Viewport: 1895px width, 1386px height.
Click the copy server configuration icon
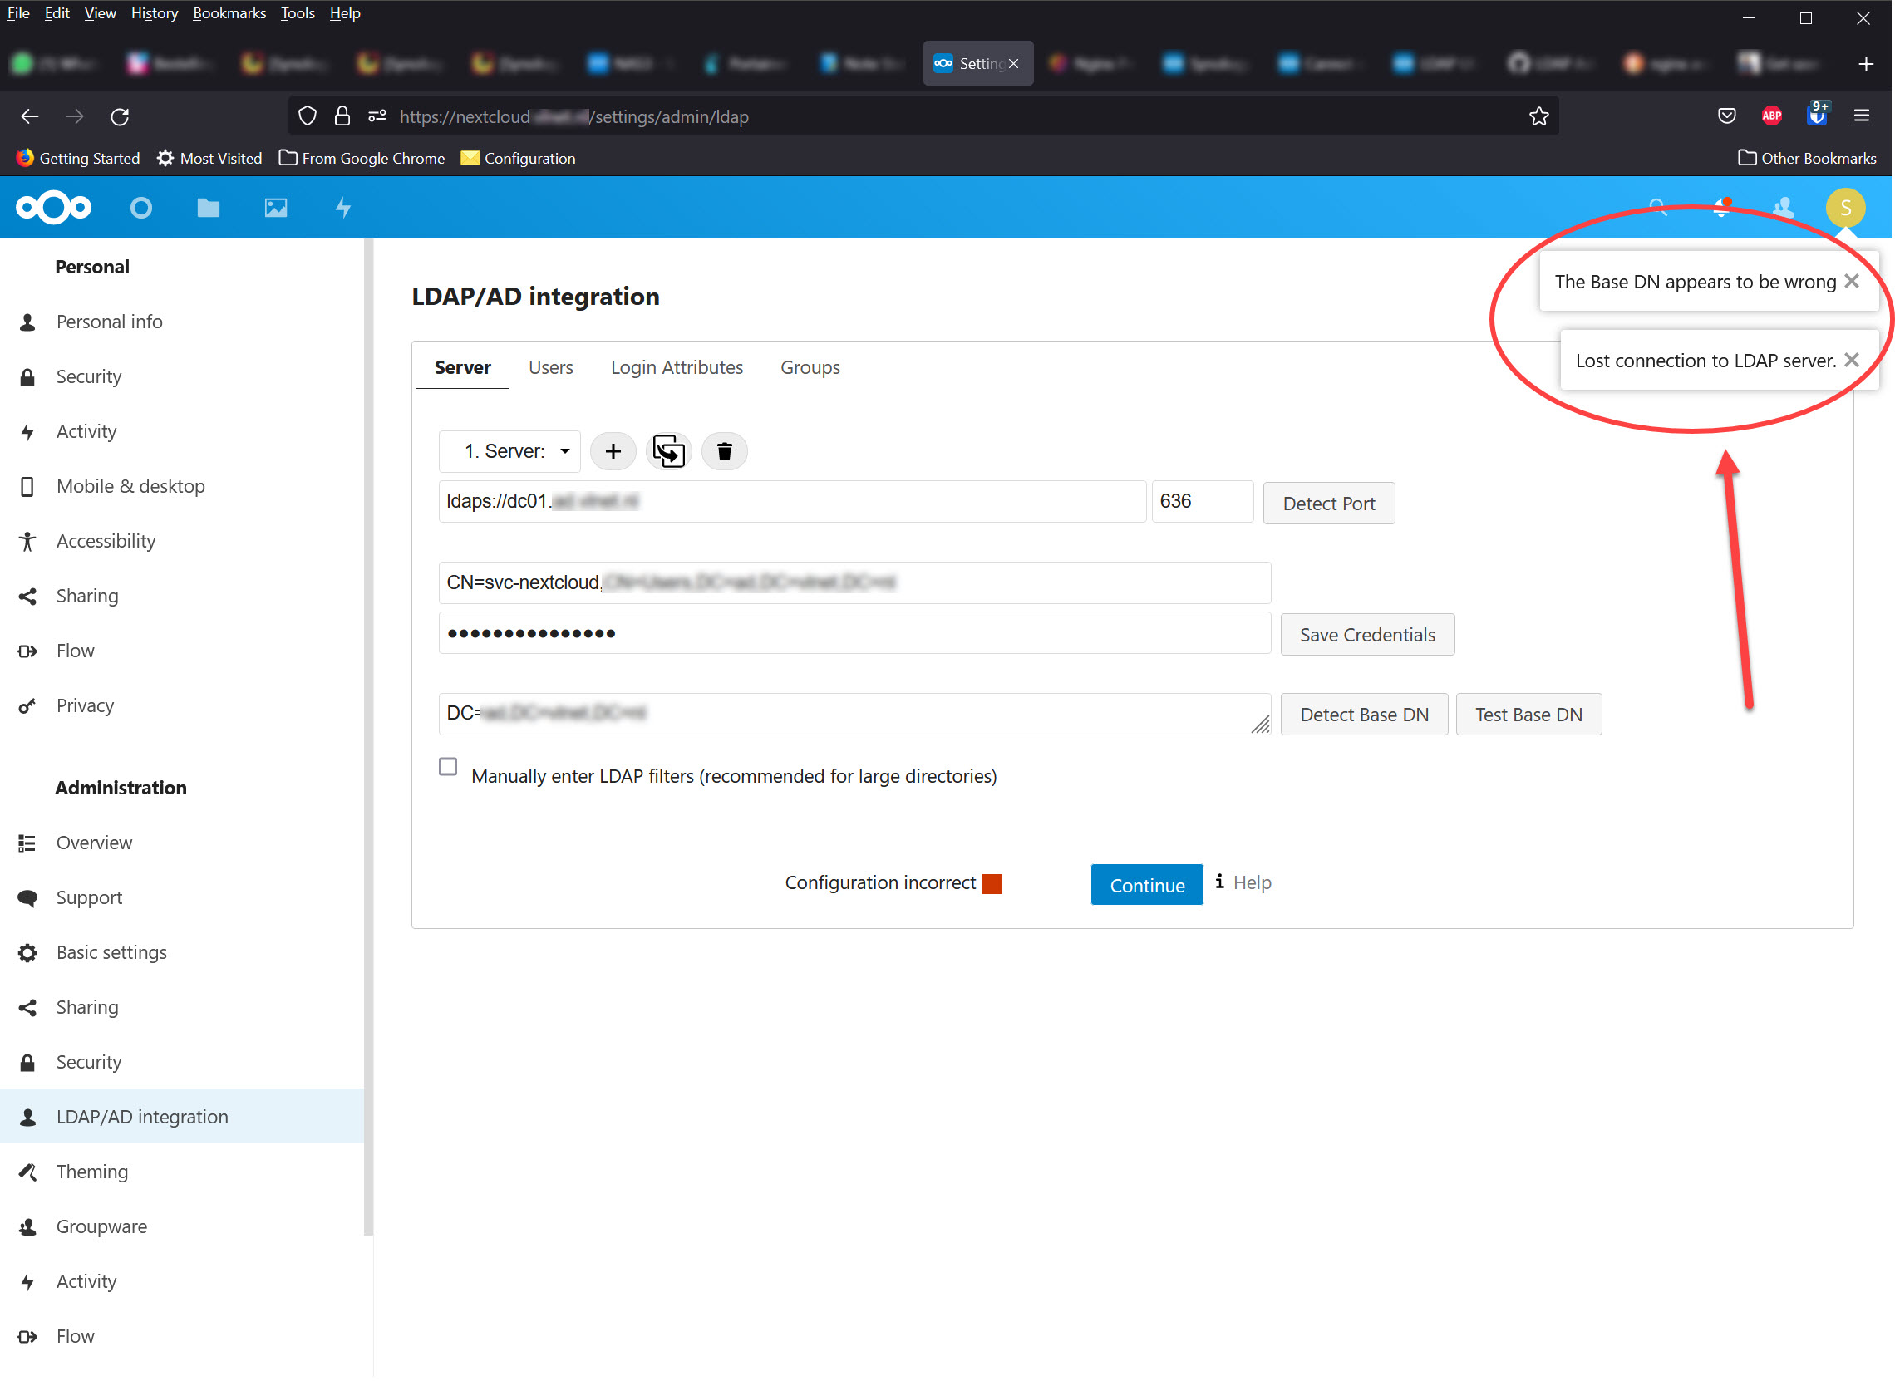(668, 451)
